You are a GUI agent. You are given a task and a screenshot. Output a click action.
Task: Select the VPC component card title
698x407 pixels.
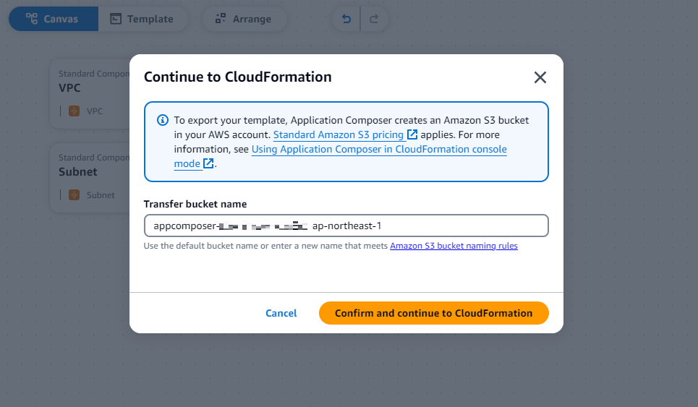(x=70, y=88)
